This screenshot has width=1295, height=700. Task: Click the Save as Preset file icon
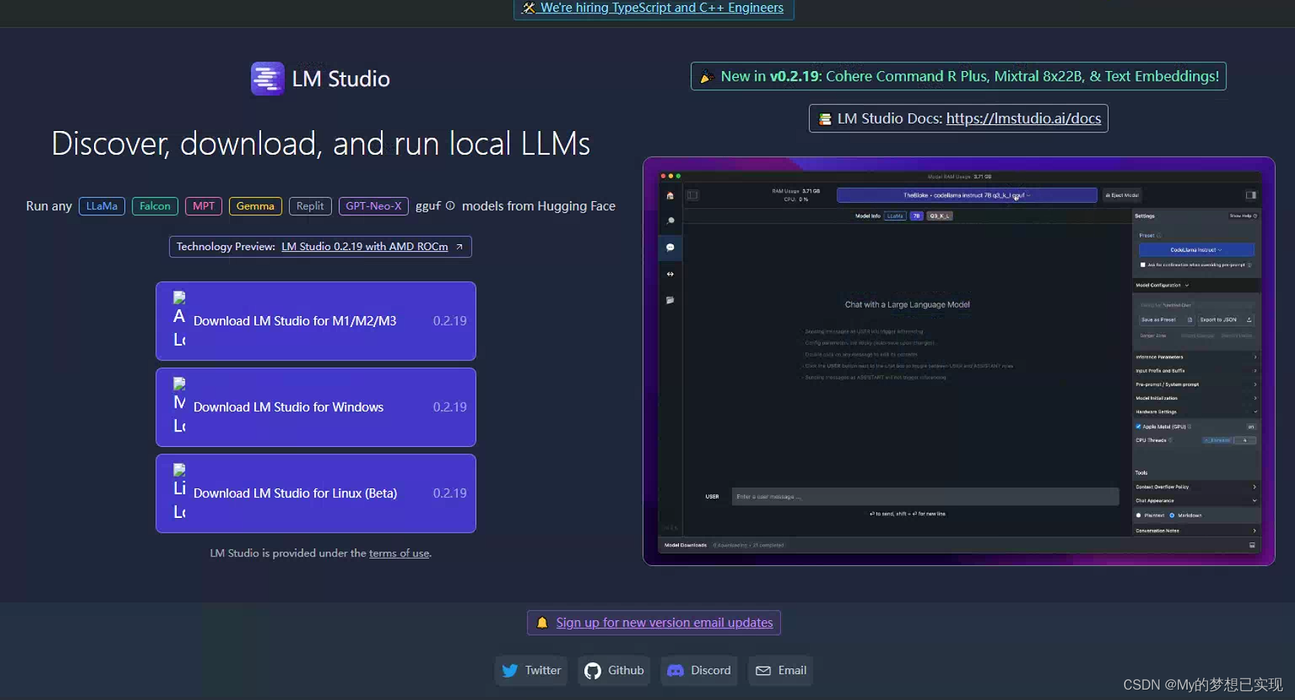[1190, 320]
